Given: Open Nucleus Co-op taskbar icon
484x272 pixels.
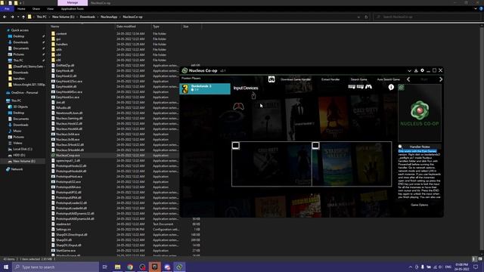Looking at the screenshot, I should (x=179, y=267).
